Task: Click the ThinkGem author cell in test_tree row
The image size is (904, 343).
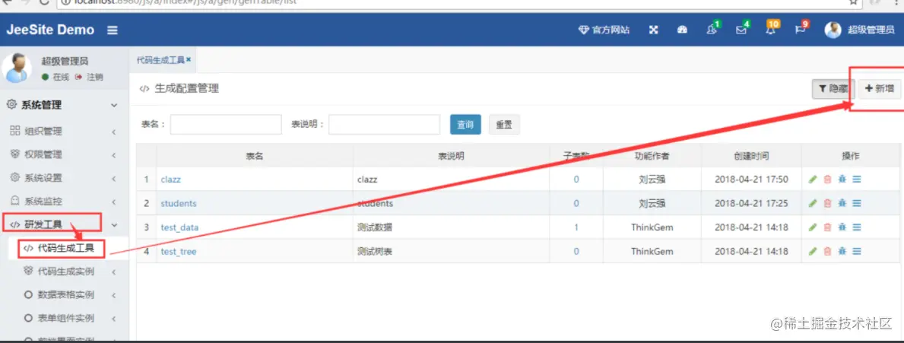Action: pos(652,251)
